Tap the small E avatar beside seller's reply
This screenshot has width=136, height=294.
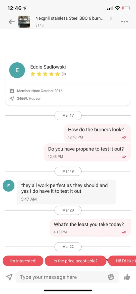pos(9,186)
